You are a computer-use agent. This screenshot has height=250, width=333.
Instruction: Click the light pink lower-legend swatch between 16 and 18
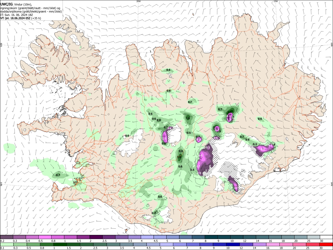click(x=273, y=244)
